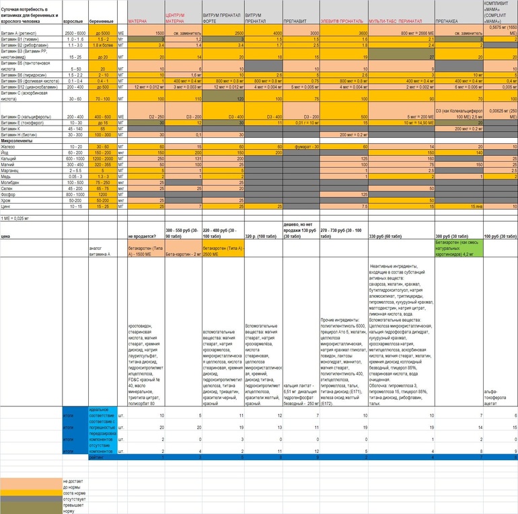Select the 'Цинк' row label
This screenshot has height=514, width=518.
[31, 206]
